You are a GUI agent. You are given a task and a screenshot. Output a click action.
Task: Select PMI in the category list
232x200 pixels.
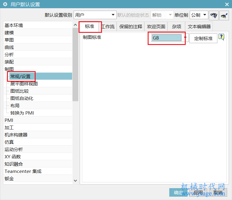(38, 120)
